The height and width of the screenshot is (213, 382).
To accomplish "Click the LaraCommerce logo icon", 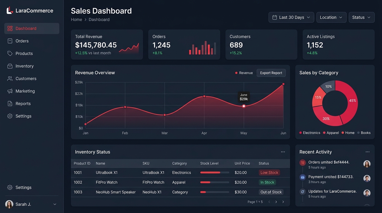I will 10,11.
